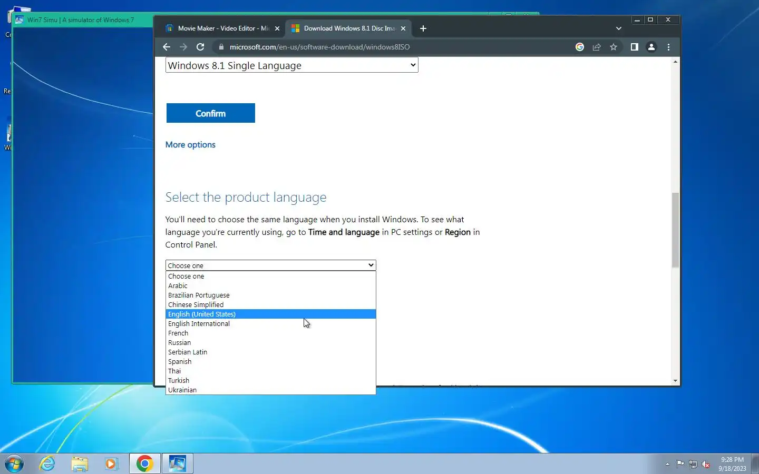
Task: Pick Chinese Simplified from the list
Action: click(x=271, y=304)
